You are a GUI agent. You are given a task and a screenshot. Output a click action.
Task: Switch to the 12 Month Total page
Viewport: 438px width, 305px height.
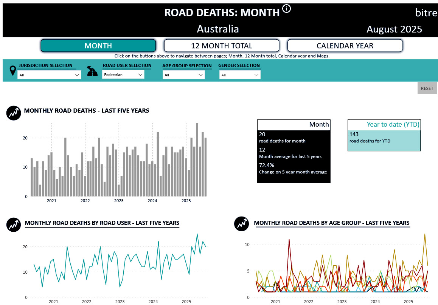(222, 46)
